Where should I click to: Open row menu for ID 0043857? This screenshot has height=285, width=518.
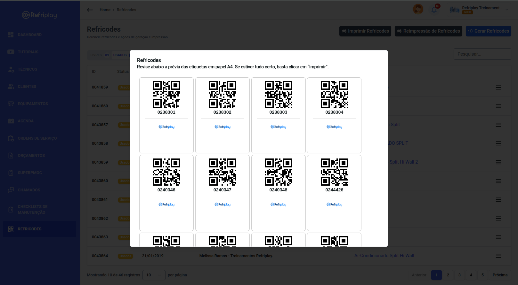pos(498,125)
